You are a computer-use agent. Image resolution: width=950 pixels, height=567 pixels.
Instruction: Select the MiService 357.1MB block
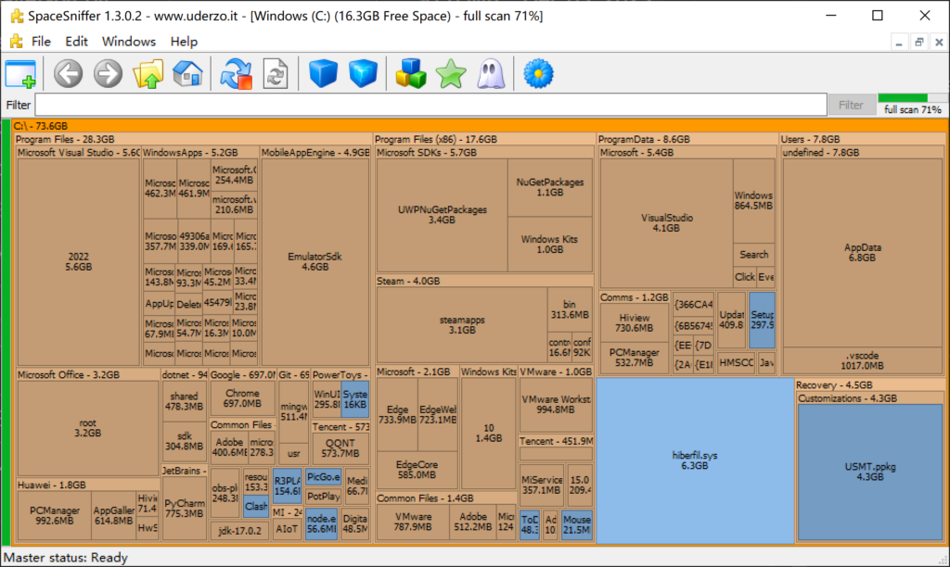(x=542, y=485)
